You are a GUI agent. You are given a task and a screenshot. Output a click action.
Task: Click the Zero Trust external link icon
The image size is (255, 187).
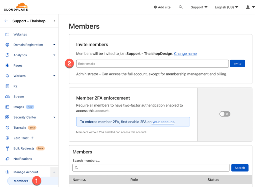tap(32, 138)
